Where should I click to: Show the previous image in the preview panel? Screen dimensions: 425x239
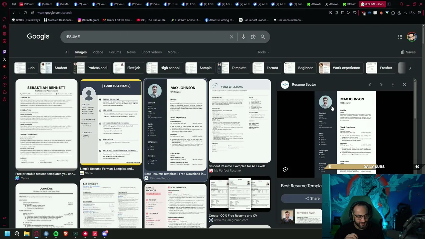click(370, 85)
